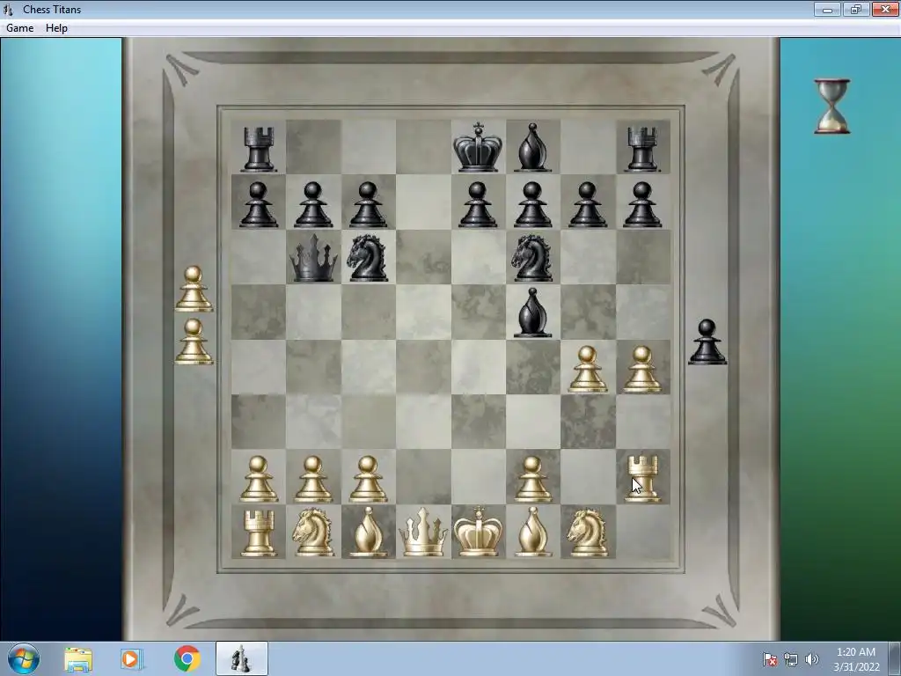
Task: Open the network tray icon
Action: pyautogui.click(x=791, y=659)
